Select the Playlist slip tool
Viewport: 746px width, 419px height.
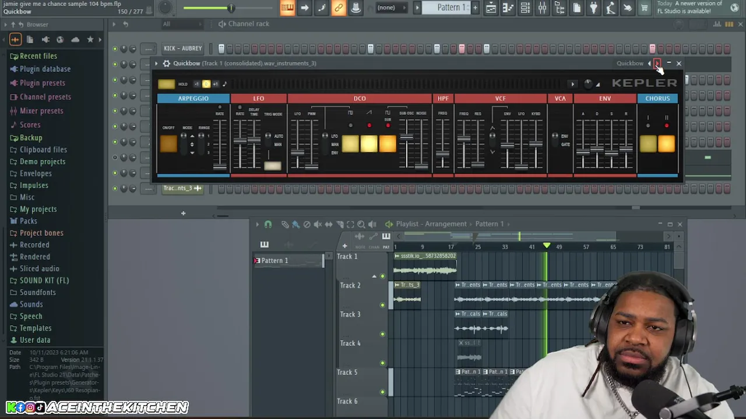pos(329,224)
